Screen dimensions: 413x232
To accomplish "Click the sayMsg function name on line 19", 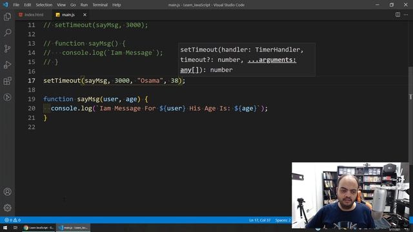I will (88, 99).
